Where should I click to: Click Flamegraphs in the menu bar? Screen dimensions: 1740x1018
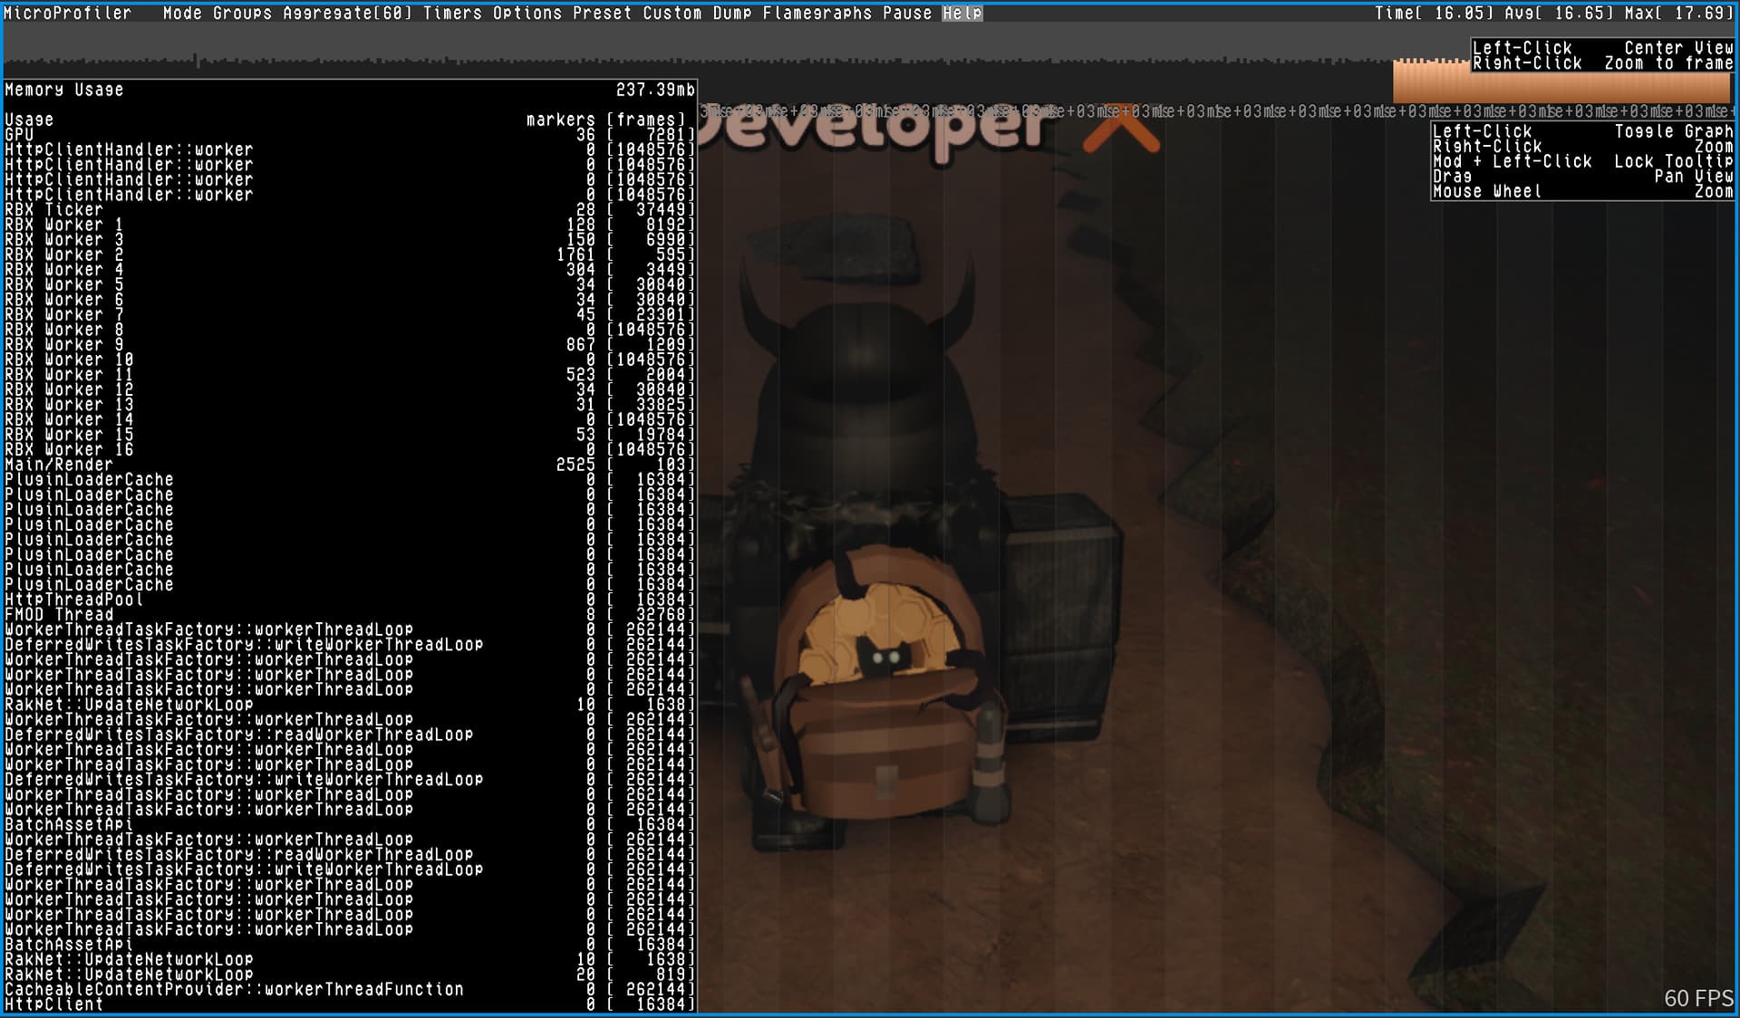(817, 13)
